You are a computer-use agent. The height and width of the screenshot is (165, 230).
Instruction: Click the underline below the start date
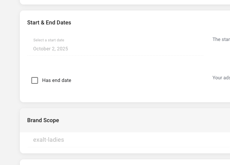[115, 55]
